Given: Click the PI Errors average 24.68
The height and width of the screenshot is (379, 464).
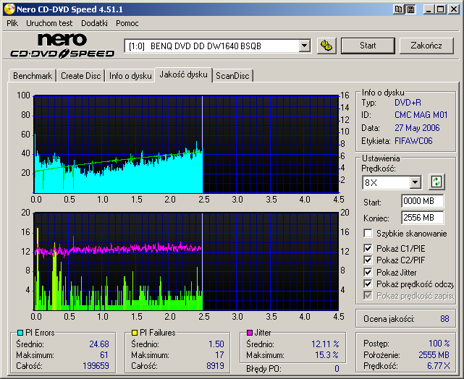Looking at the screenshot, I should 99,344.
